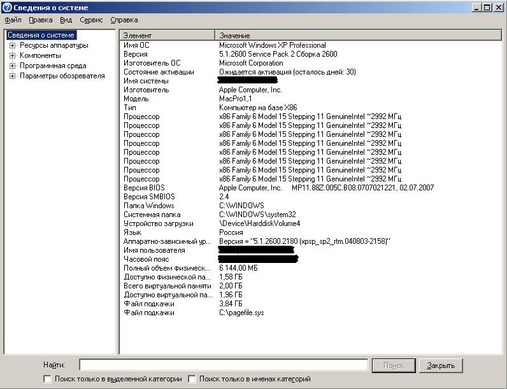Click the 3,84 ГБ pagefile value
The image size is (507, 389).
click(231, 304)
